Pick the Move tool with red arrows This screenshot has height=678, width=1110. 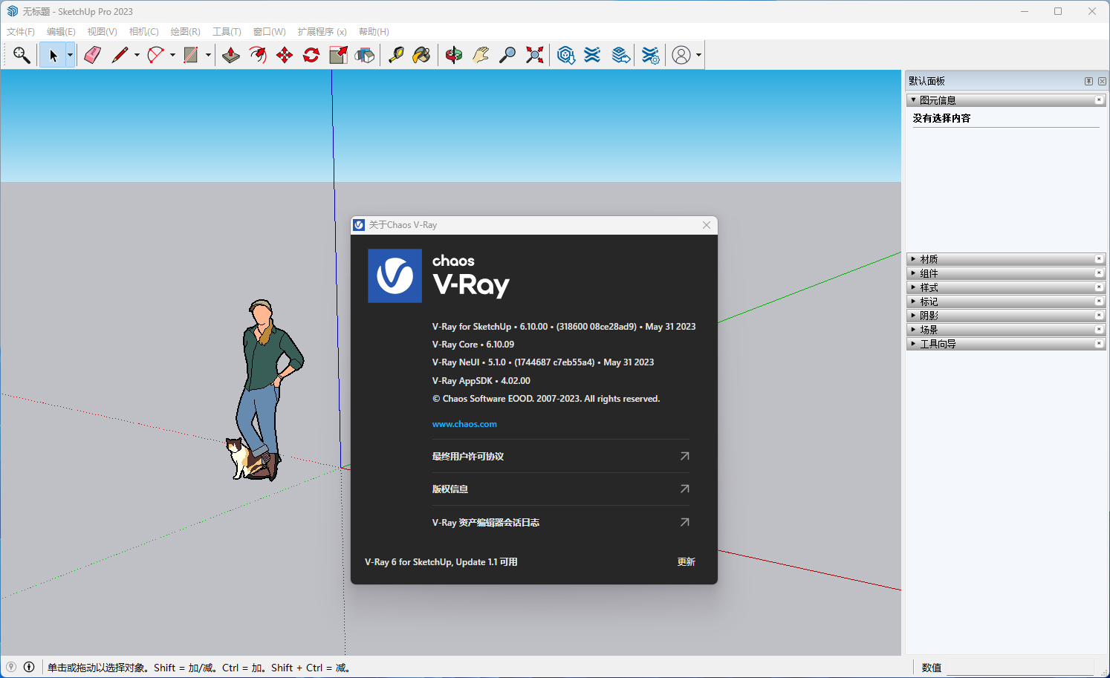coord(285,55)
